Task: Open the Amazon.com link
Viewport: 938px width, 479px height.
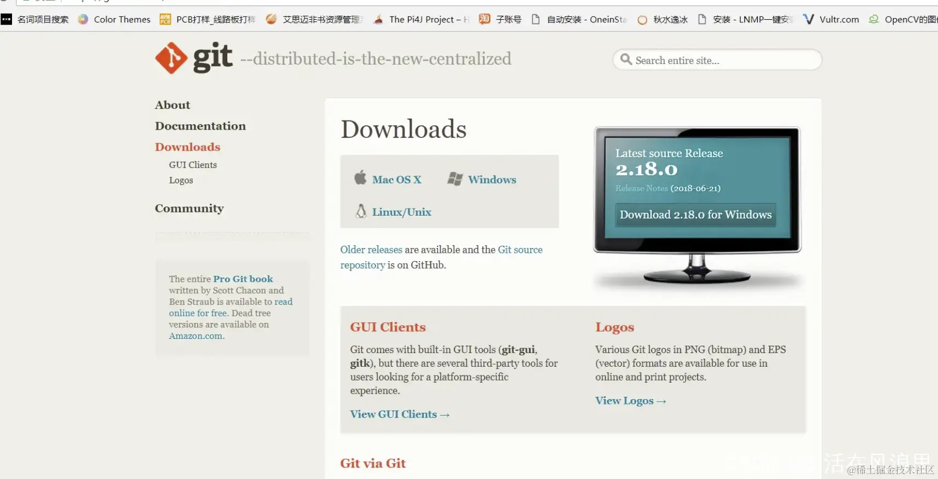Action: click(197, 336)
